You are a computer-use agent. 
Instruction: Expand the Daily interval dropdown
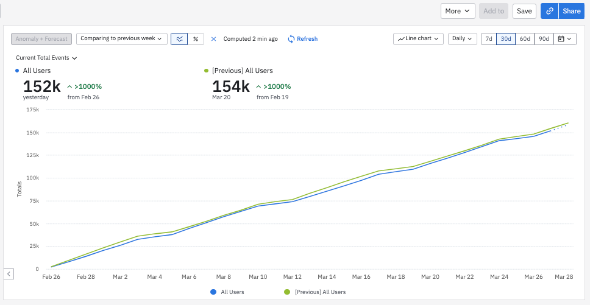click(462, 38)
